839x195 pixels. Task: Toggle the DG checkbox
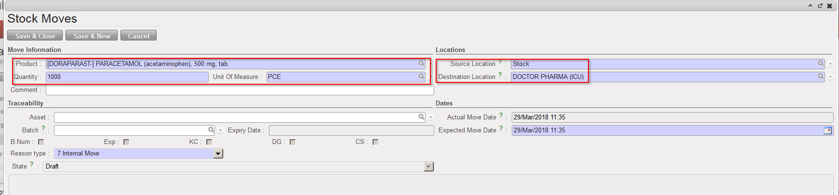[x=293, y=142]
